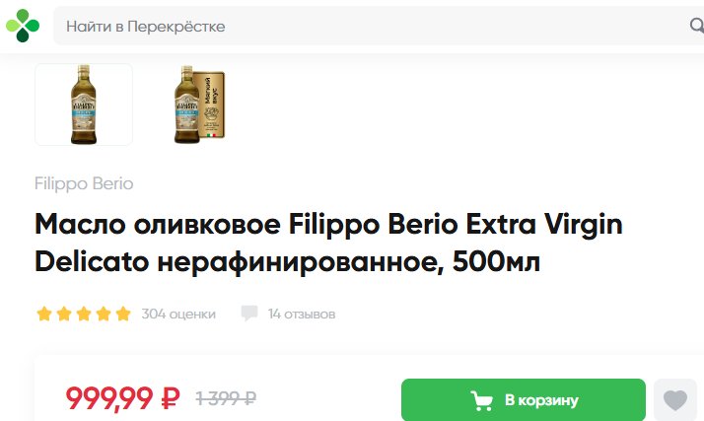This screenshot has height=421, width=704.
Task: Click the cart icon inside green button
Action: pyautogui.click(x=482, y=400)
